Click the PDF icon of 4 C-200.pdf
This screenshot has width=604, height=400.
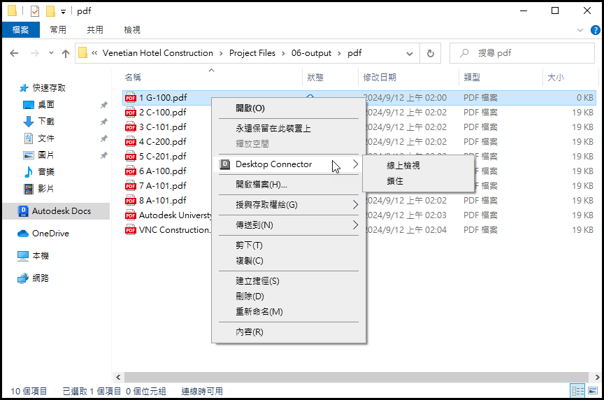131,142
